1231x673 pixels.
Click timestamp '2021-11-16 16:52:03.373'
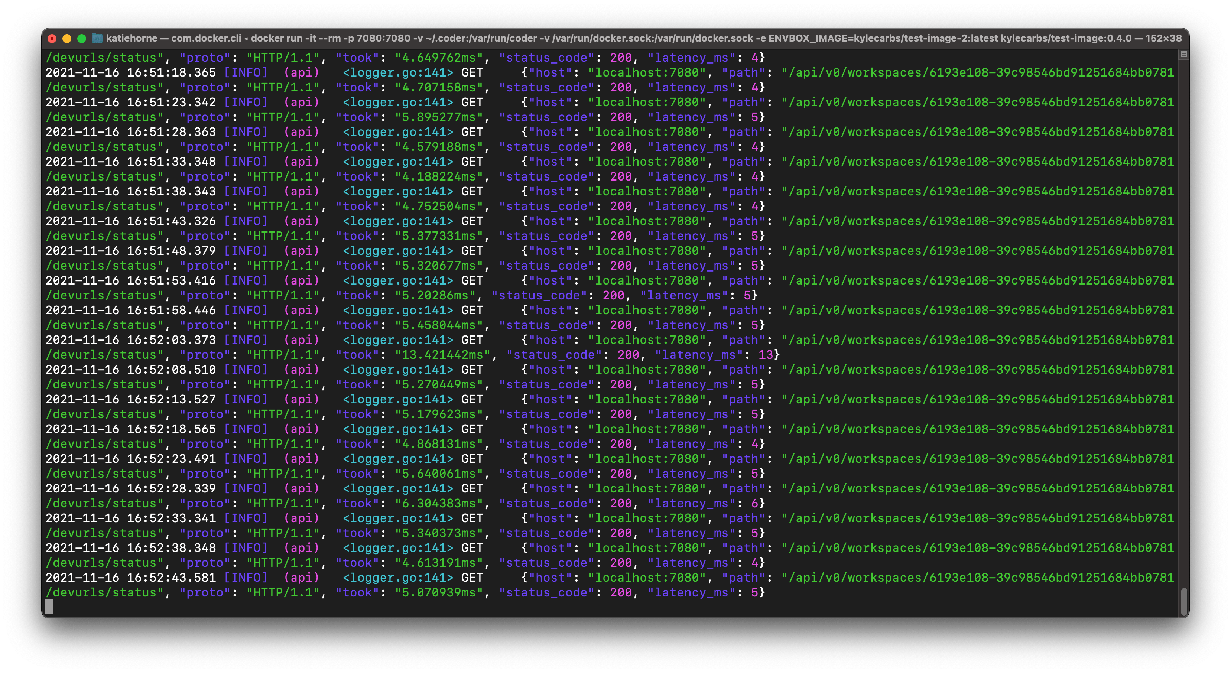pyautogui.click(x=130, y=340)
